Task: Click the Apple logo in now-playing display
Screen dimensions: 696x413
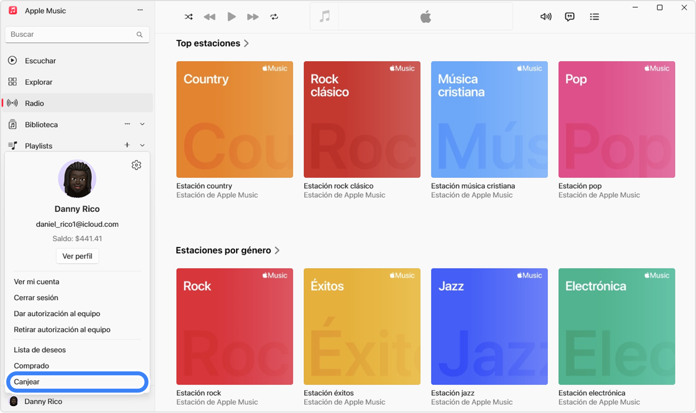Action: click(x=426, y=17)
